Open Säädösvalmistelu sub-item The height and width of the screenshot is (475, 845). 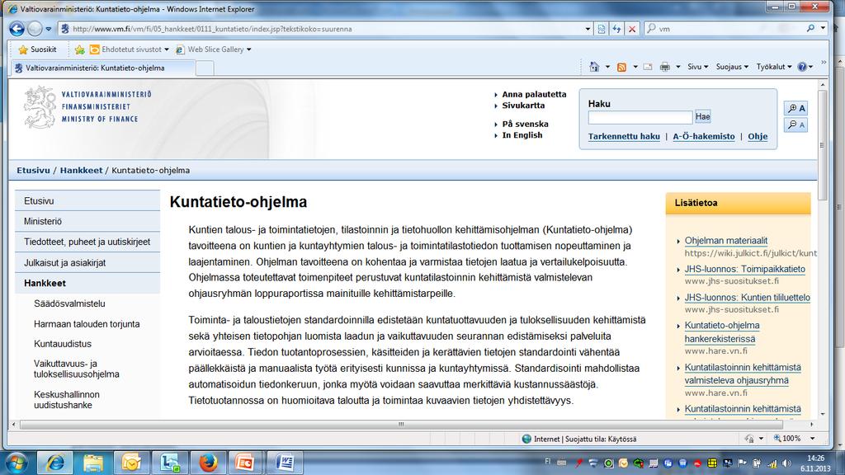tap(69, 303)
